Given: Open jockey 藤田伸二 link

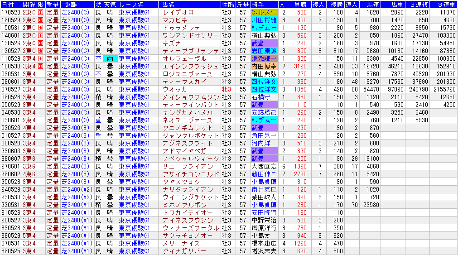Looking at the screenshot, I should click(264, 174).
